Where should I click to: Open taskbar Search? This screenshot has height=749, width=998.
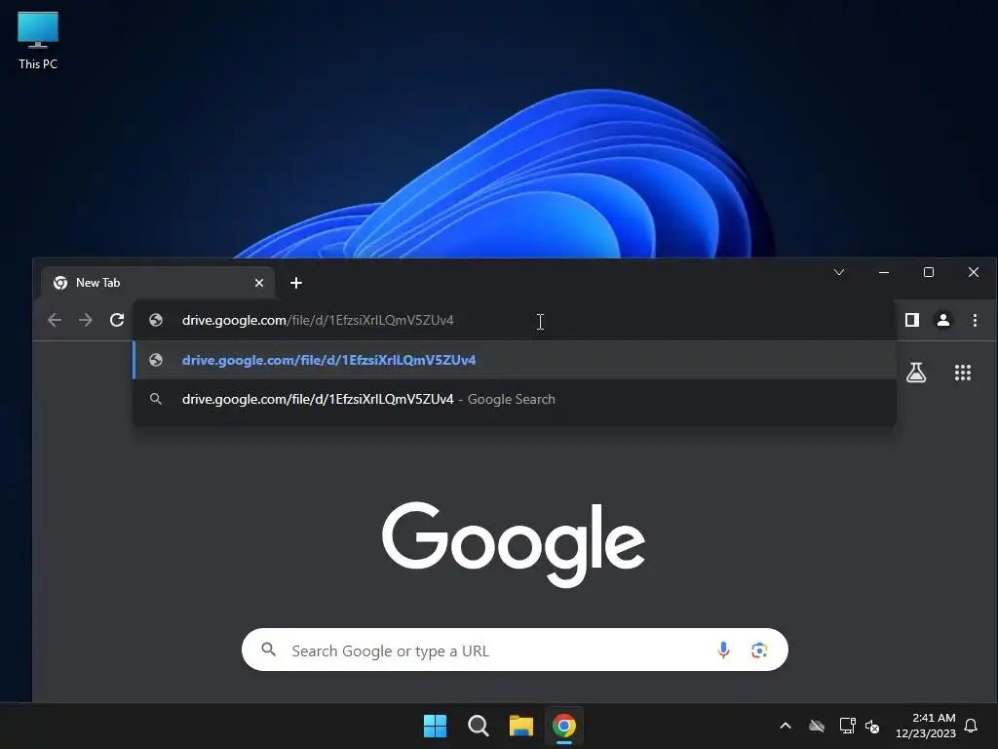click(x=478, y=726)
